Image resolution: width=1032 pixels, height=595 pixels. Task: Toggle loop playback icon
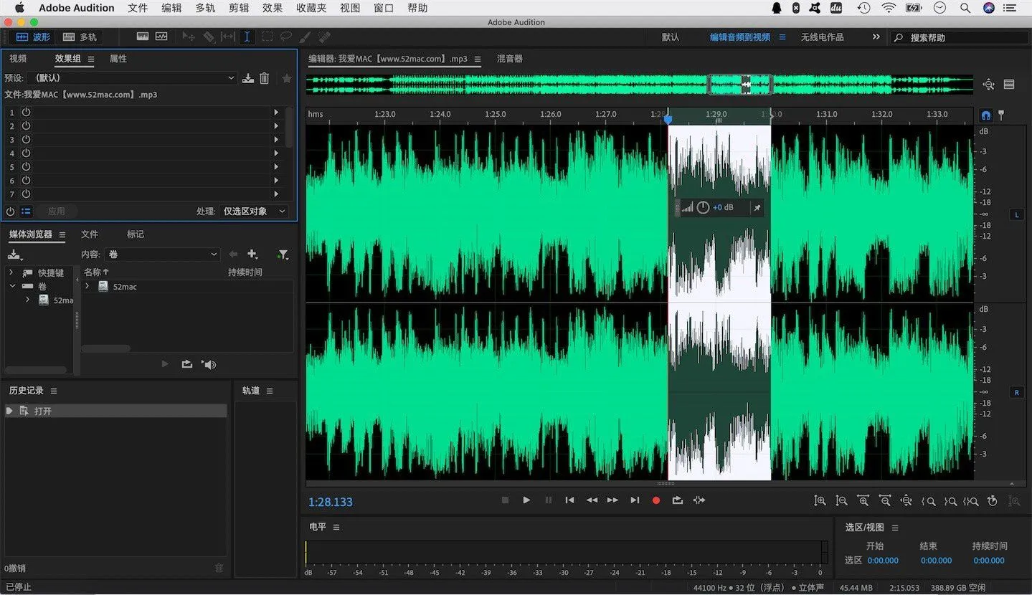[677, 500]
